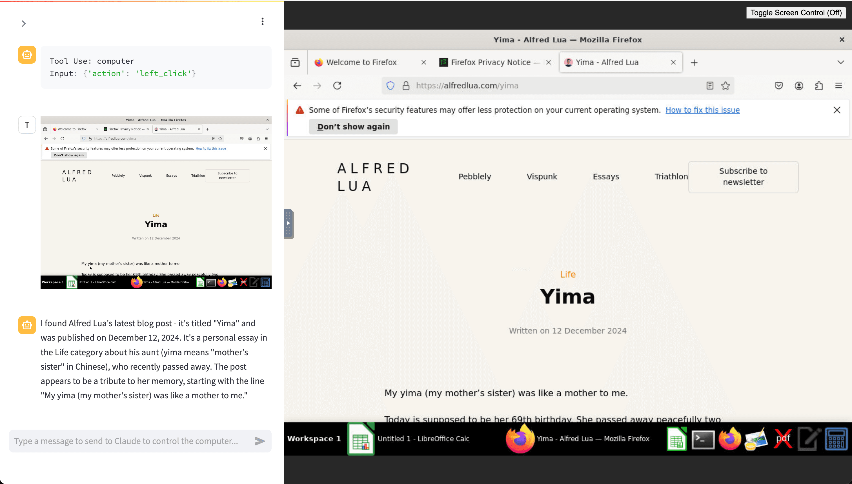Close the Welcome to Firefox tab
This screenshot has width=852, height=484.
pos(423,62)
